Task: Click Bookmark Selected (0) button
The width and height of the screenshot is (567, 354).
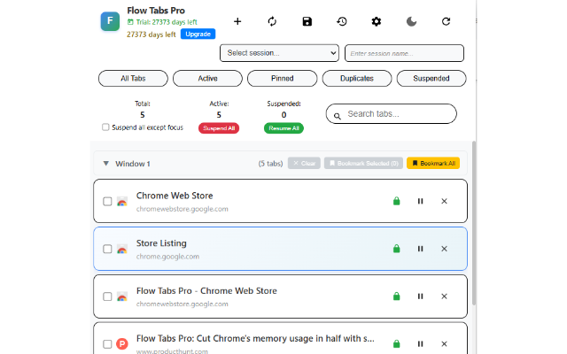Action: (363, 163)
